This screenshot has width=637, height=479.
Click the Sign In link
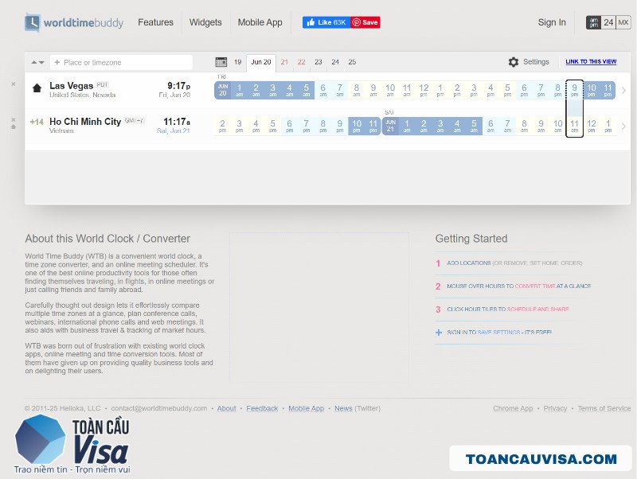tap(552, 22)
